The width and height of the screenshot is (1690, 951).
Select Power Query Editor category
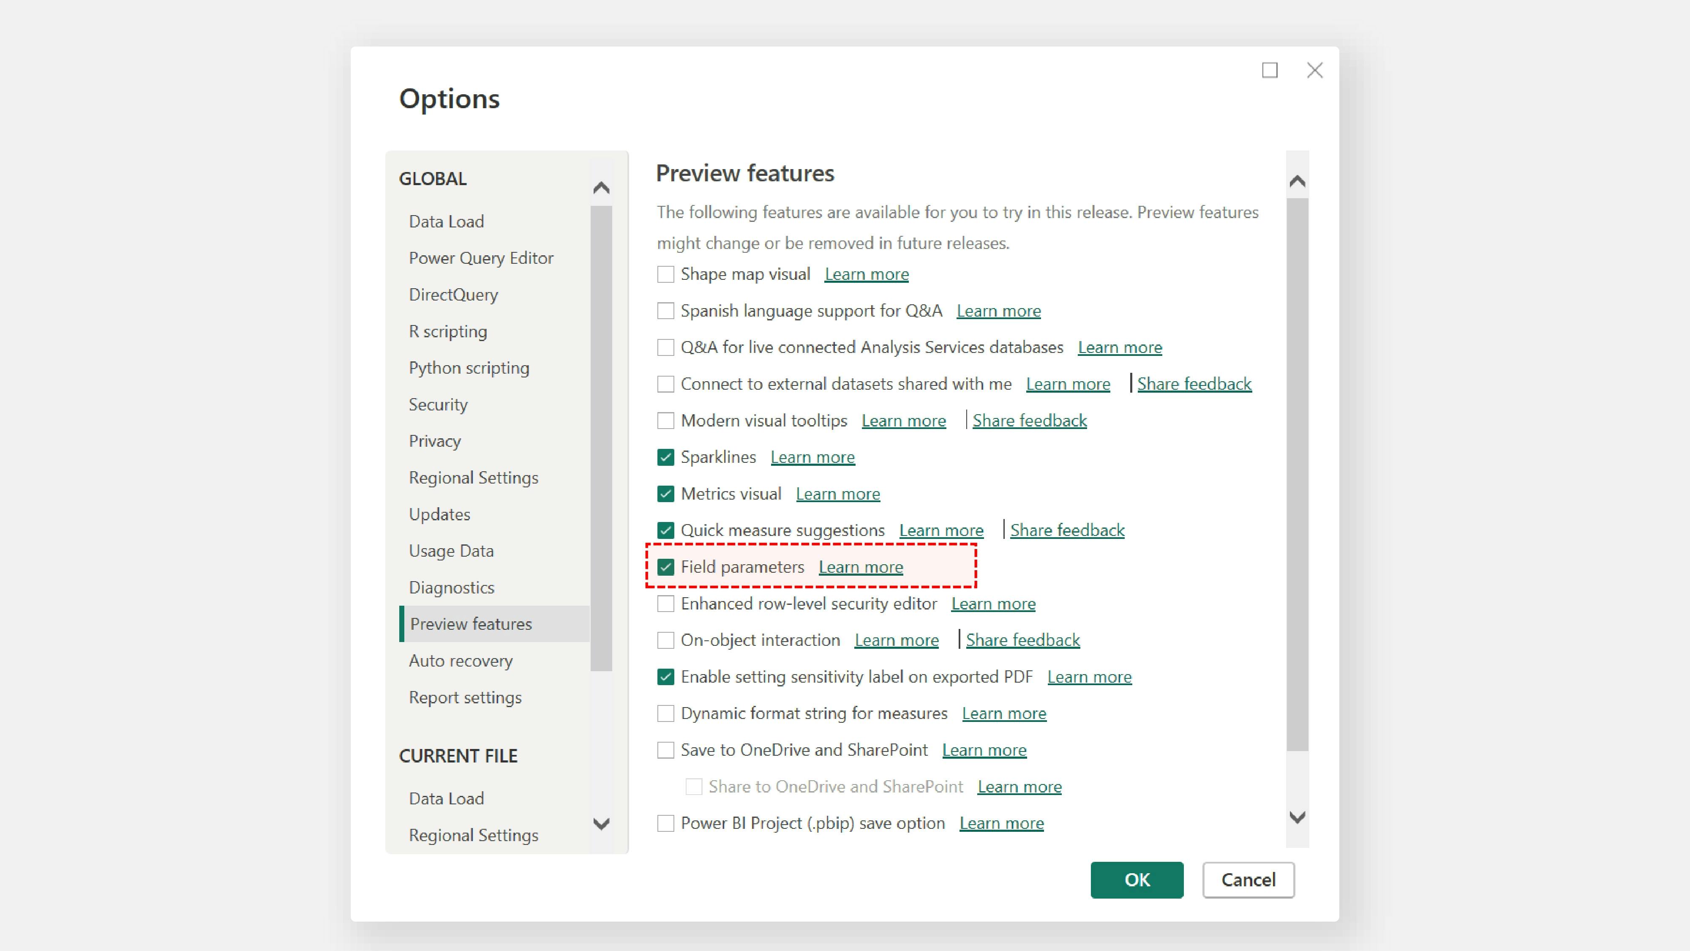click(x=481, y=258)
